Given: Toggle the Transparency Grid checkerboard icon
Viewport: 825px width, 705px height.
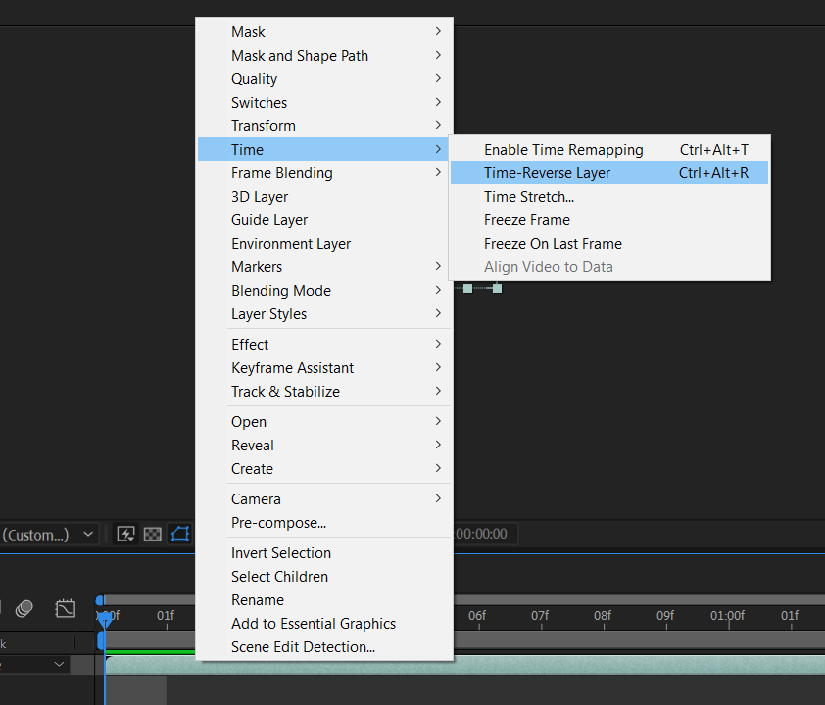Looking at the screenshot, I should pos(153,535).
